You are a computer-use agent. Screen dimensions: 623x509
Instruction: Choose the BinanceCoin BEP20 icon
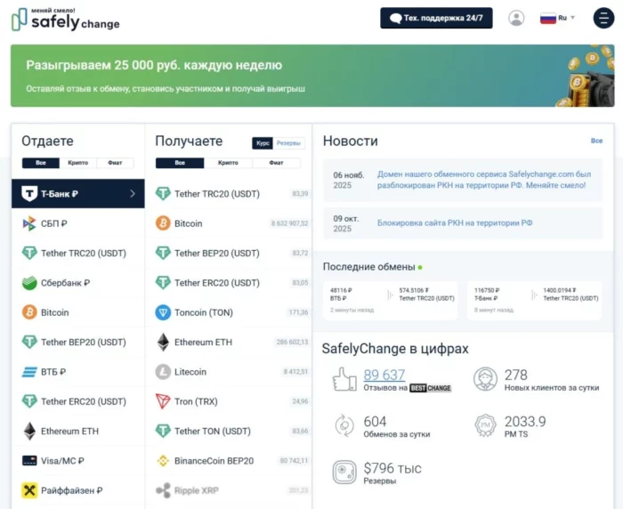click(163, 461)
